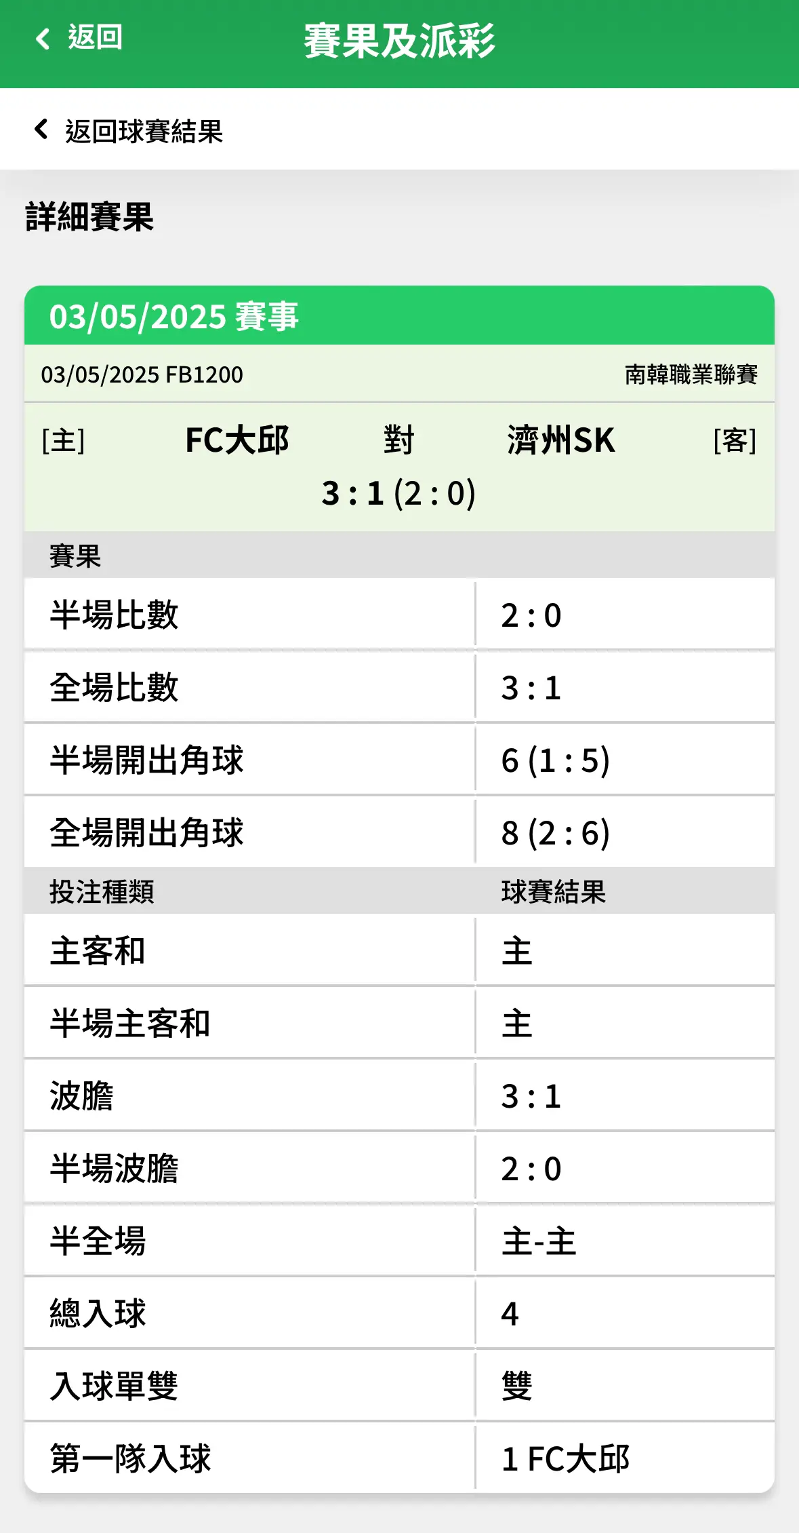
Task: Tap the 入球單雙 result 雙
Action: [x=517, y=1386]
